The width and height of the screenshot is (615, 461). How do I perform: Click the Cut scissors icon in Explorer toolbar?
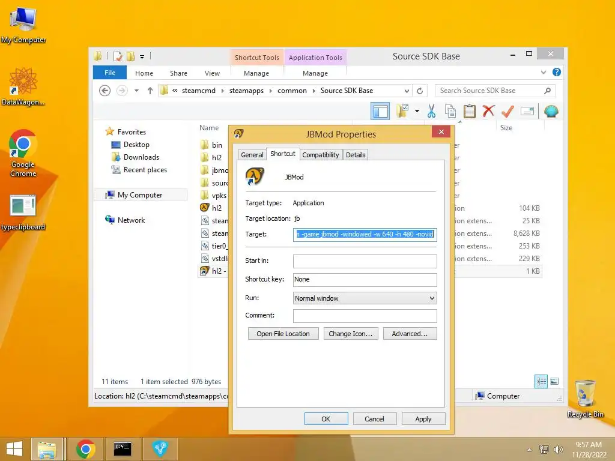[431, 111]
